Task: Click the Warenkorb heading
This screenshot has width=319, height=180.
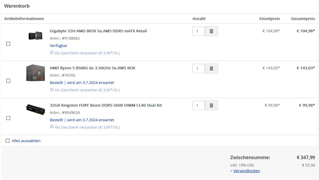Action: [17, 6]
